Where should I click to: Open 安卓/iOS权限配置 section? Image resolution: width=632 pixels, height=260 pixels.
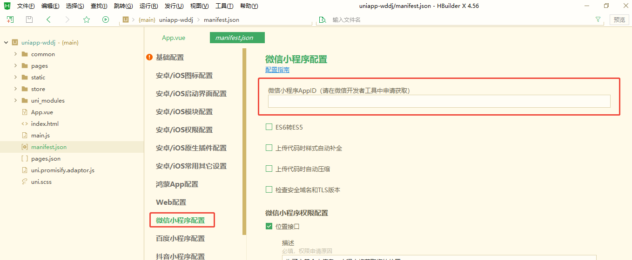pos(184,130)
